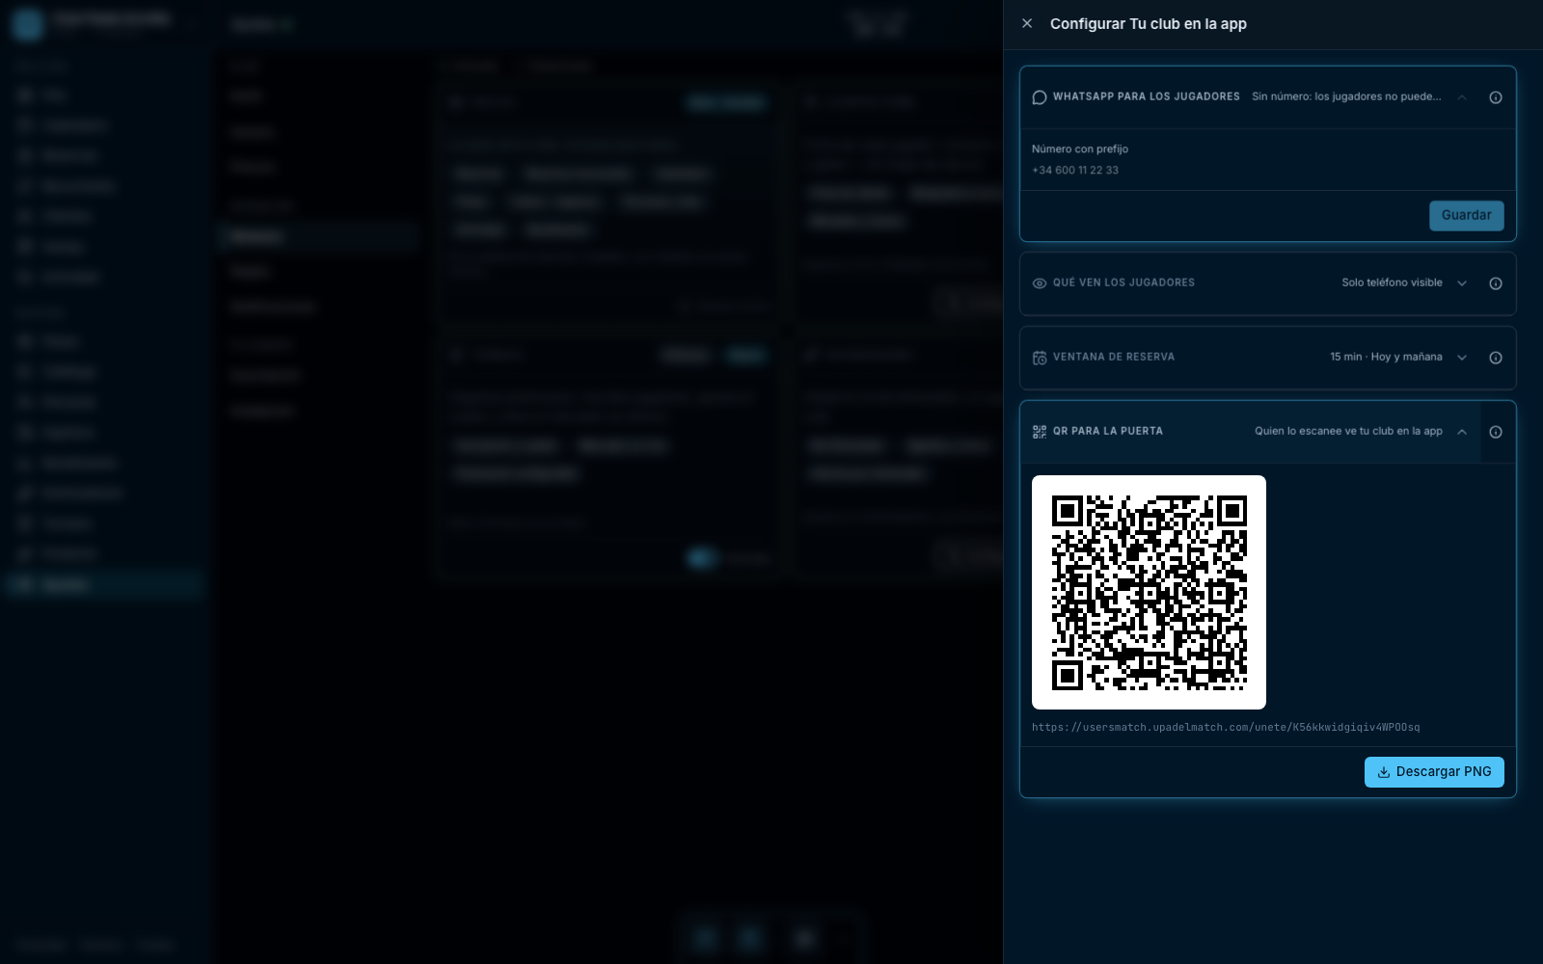Click the usersmatch.upadelmatch.com join URL

(1226, 727)
